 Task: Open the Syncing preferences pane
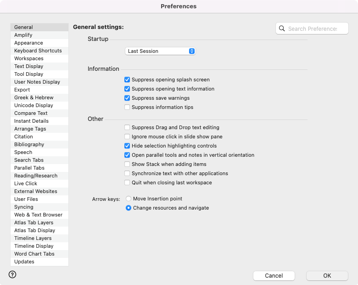(23, 207)
